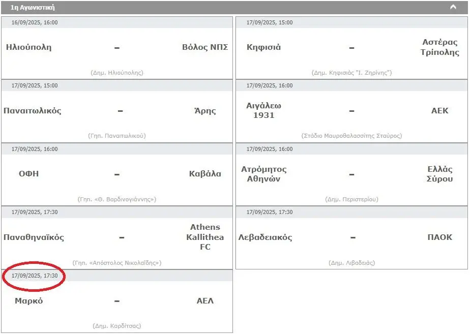Viewport: 470px width, 334px height.
Task: Open Παναθηναϊκός team details
Action: (34, 237)
